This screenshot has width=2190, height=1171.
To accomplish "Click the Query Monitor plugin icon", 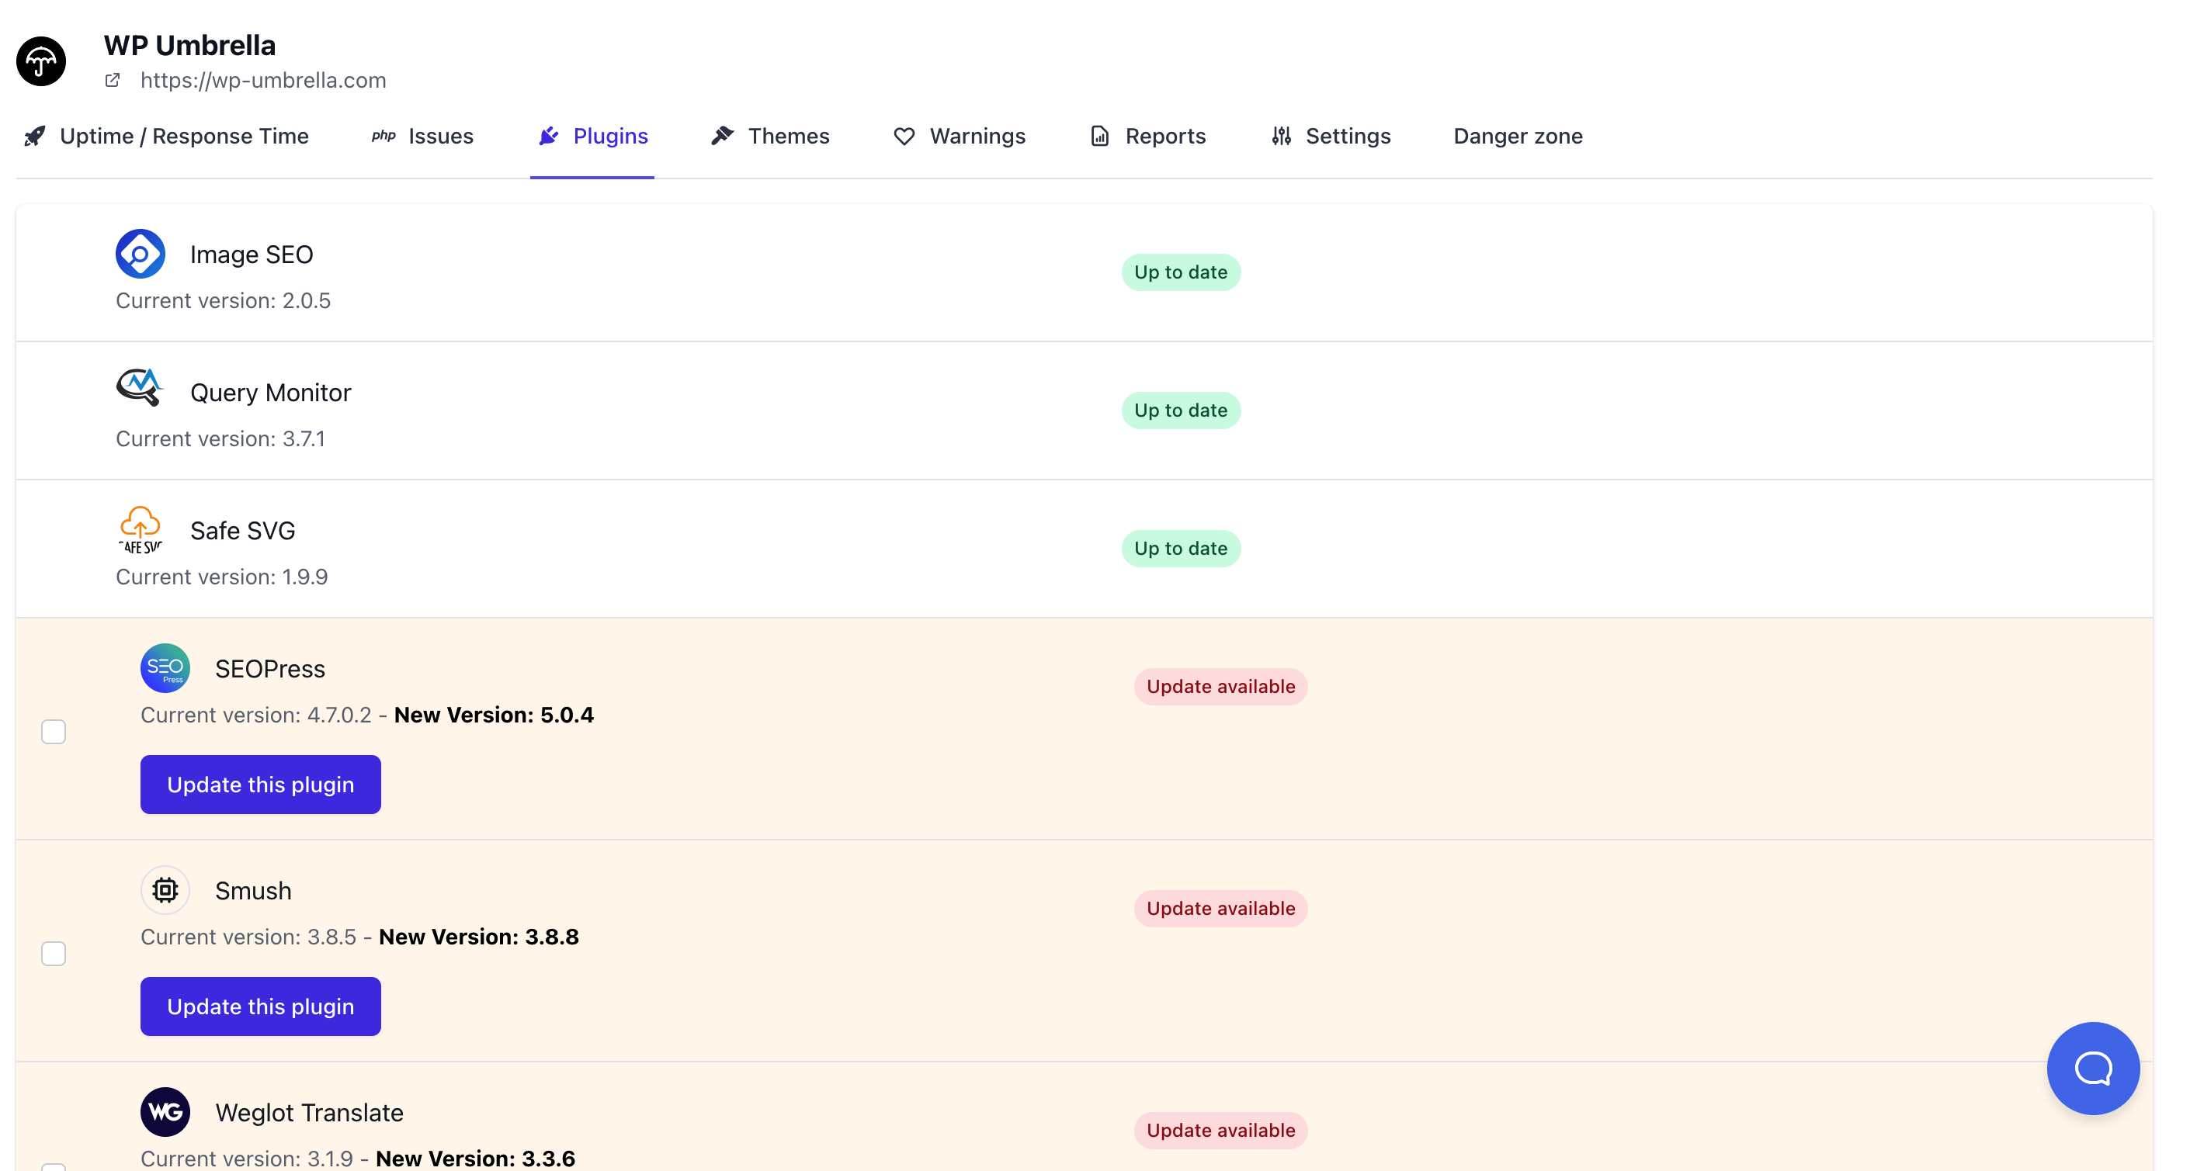I will (x=141, y=387).
